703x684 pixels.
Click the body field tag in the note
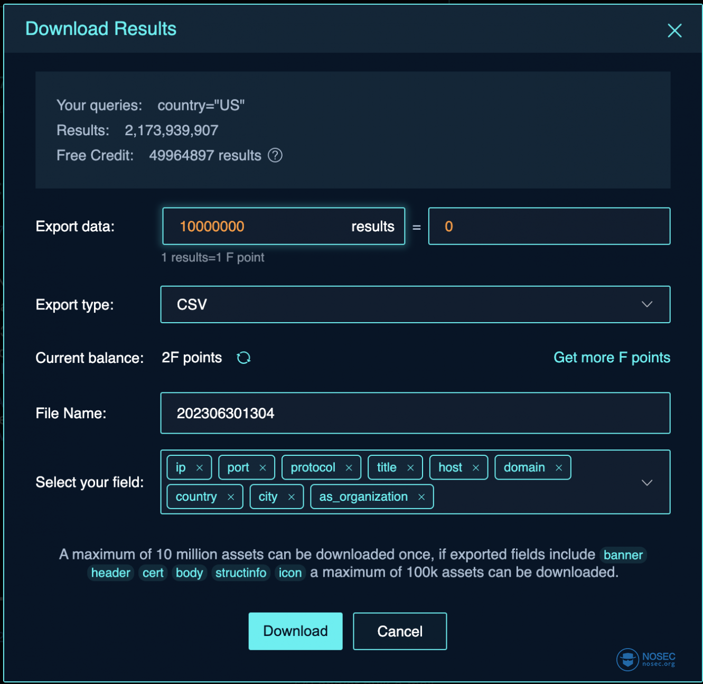(x=189, y=573)
